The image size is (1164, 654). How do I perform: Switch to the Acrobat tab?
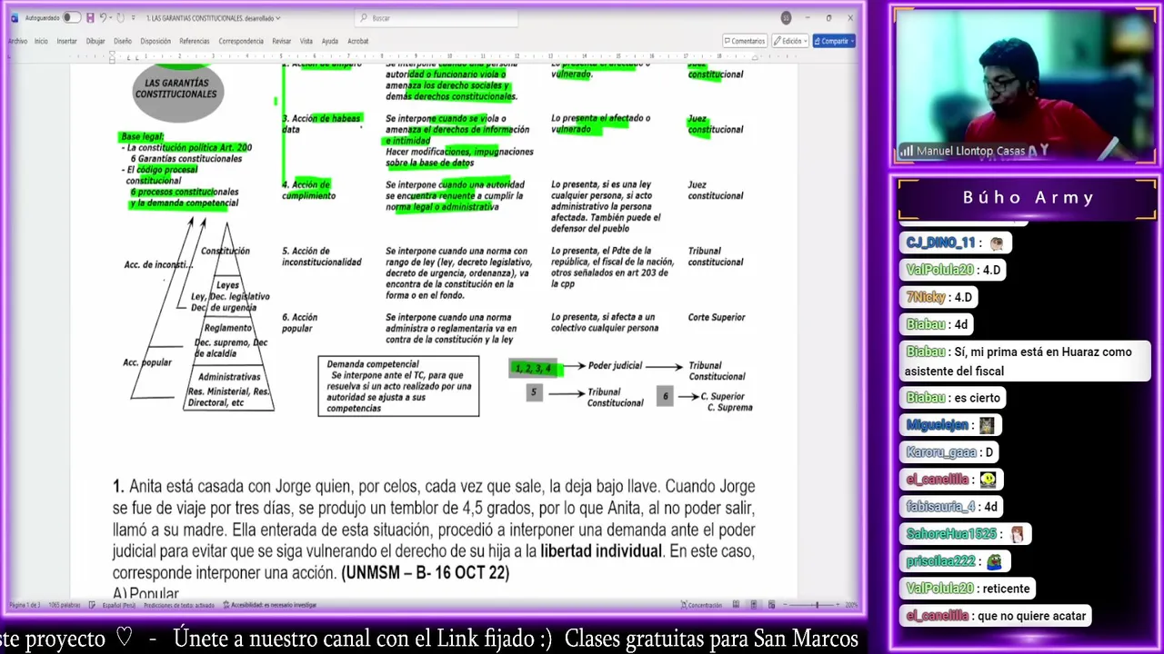click(x=358, y=41)
